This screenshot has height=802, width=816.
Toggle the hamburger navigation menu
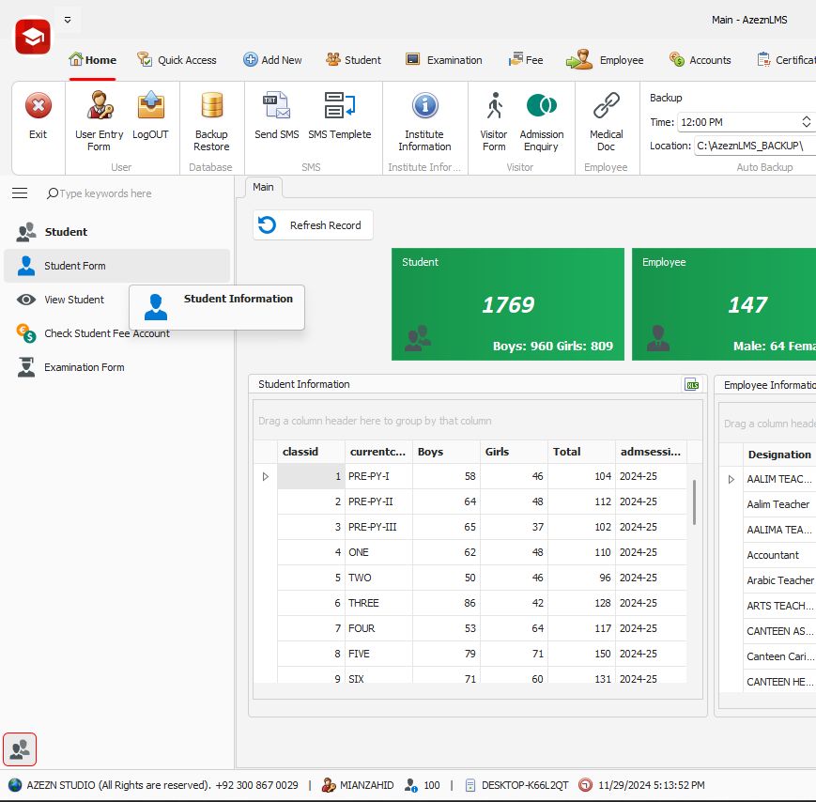(x=20, y=193)
